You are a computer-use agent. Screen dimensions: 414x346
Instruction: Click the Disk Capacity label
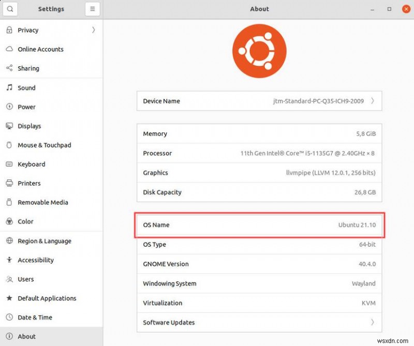[x=162, y=192]
